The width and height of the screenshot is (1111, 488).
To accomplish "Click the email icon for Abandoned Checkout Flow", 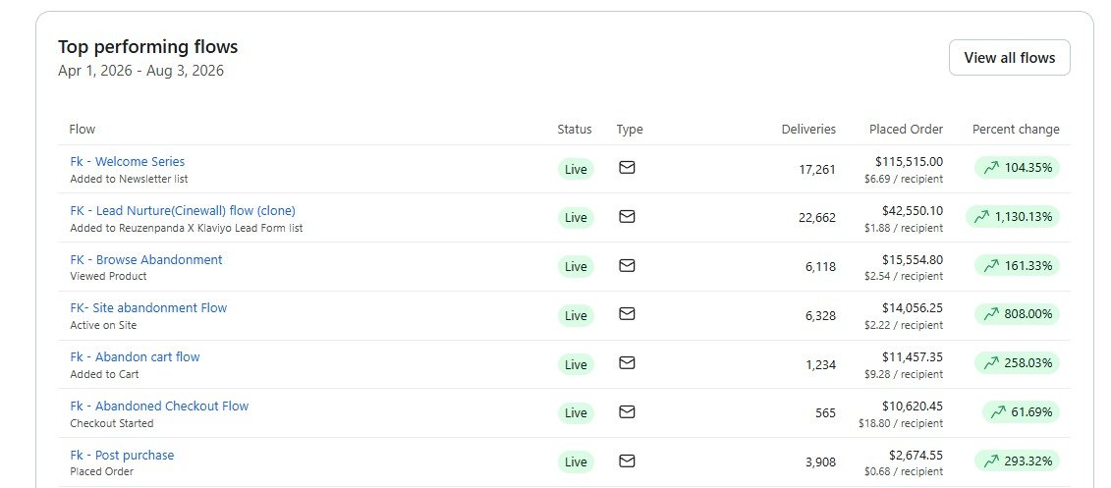I will click(627, 411).
